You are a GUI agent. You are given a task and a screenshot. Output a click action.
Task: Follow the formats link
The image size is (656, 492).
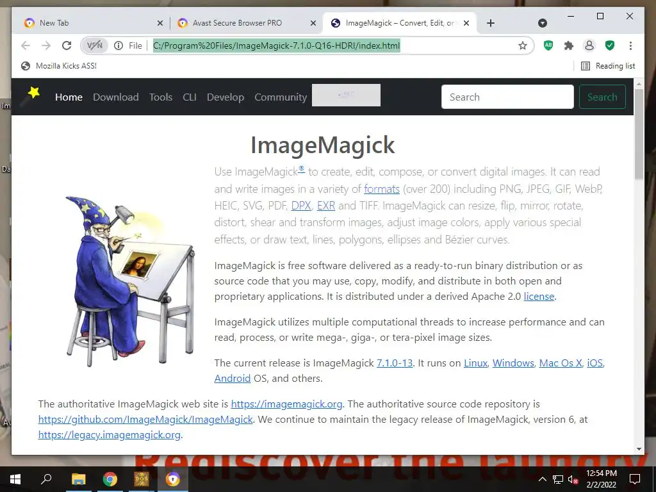pos(382,189)
